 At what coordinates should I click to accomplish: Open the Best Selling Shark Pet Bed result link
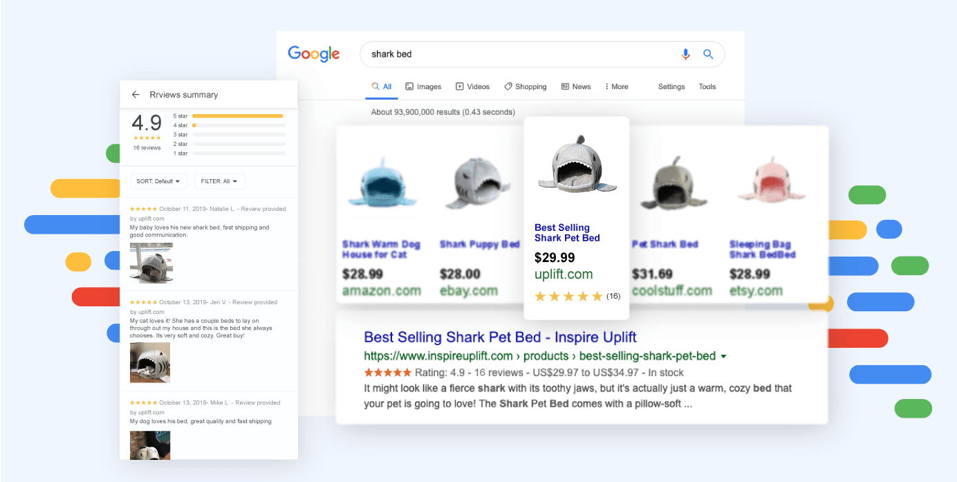(x=501, y=337)
